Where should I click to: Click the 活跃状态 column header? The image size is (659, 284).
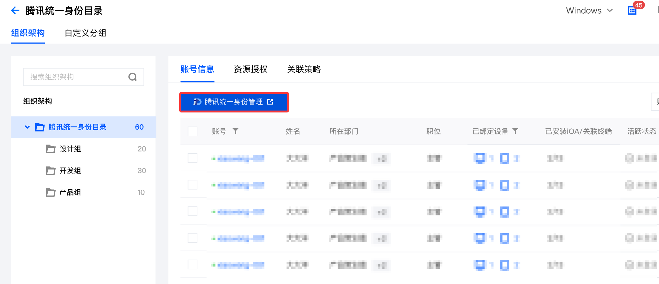tap(642, 131)
